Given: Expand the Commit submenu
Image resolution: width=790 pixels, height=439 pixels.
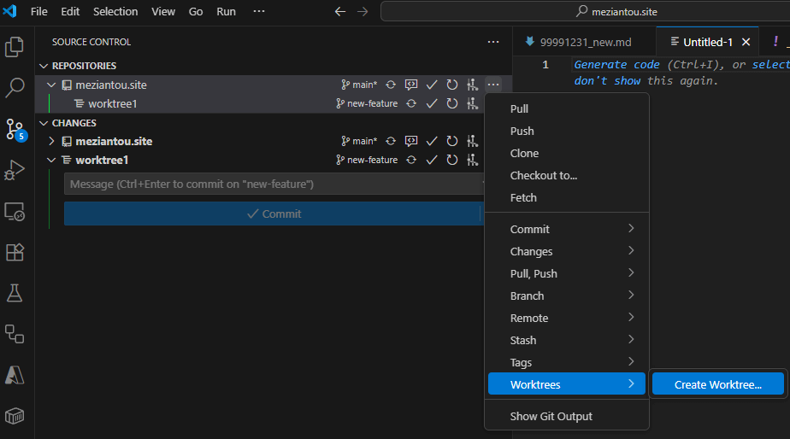Looking at the screenshot, I should pos(567,229).
